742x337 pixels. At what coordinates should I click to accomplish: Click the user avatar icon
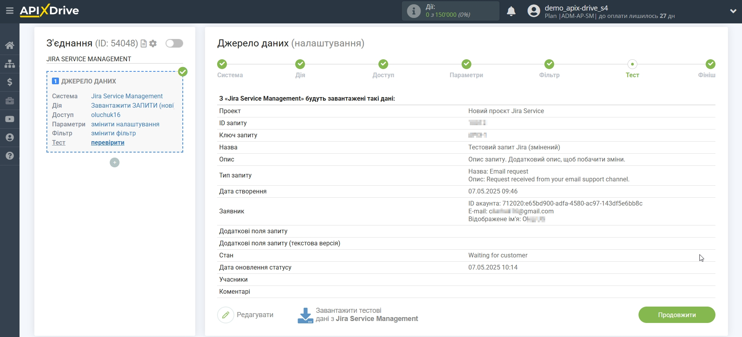coord(534,11)
